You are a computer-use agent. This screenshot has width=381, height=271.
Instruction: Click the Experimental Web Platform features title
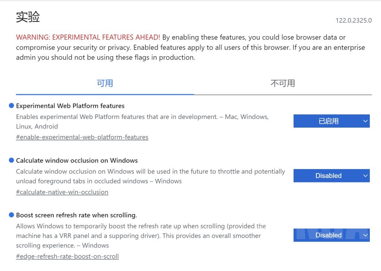click(x=70, y=106)
